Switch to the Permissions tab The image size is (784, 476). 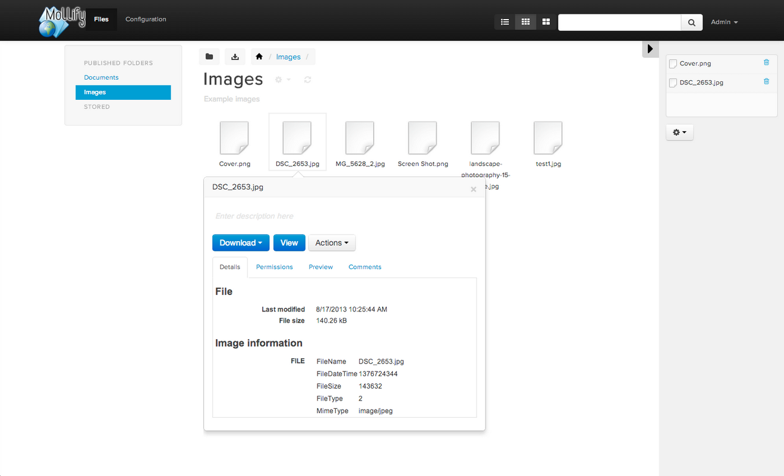[275, 267]
